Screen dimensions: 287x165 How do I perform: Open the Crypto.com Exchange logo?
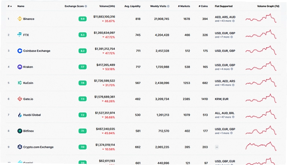coord(19,147)
